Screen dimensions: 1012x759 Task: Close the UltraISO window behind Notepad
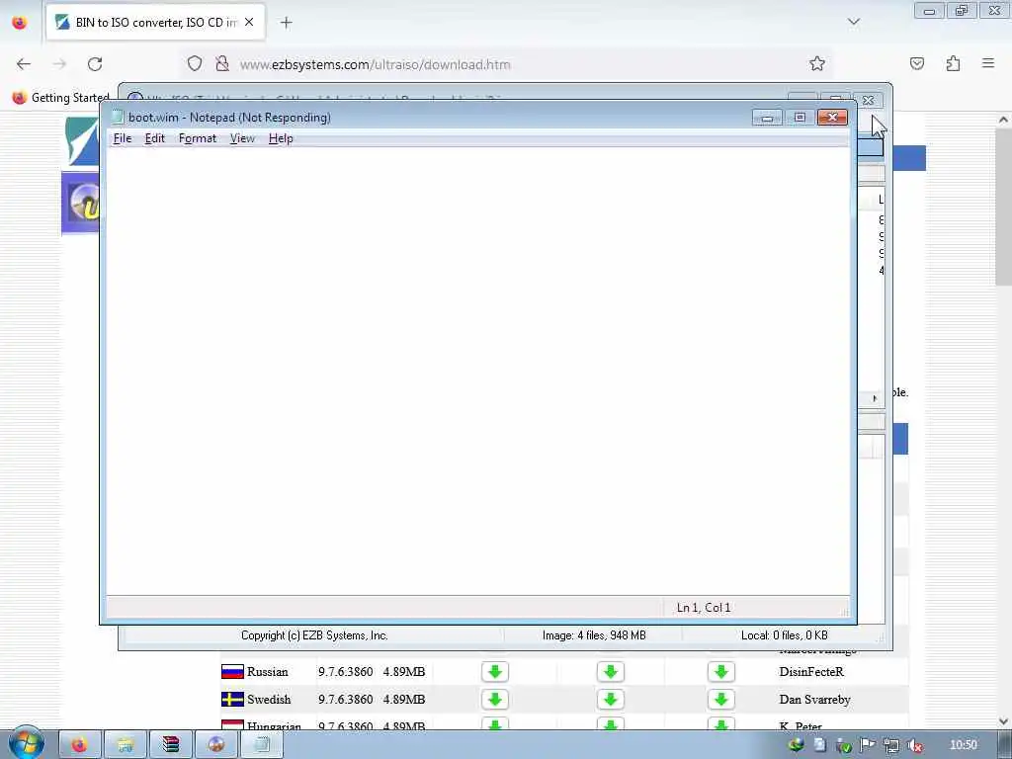pyautogui.click(x=868, y=100)
